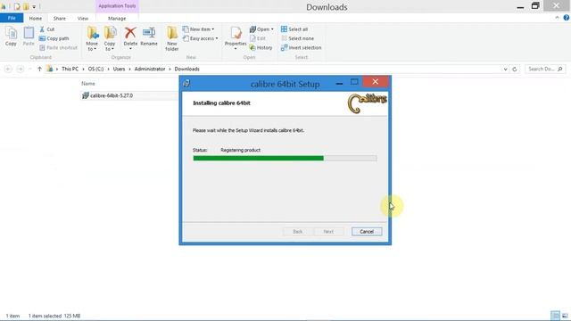
Task: Click the disabled Next button in Setup
Action: click(x=328, y=232)
